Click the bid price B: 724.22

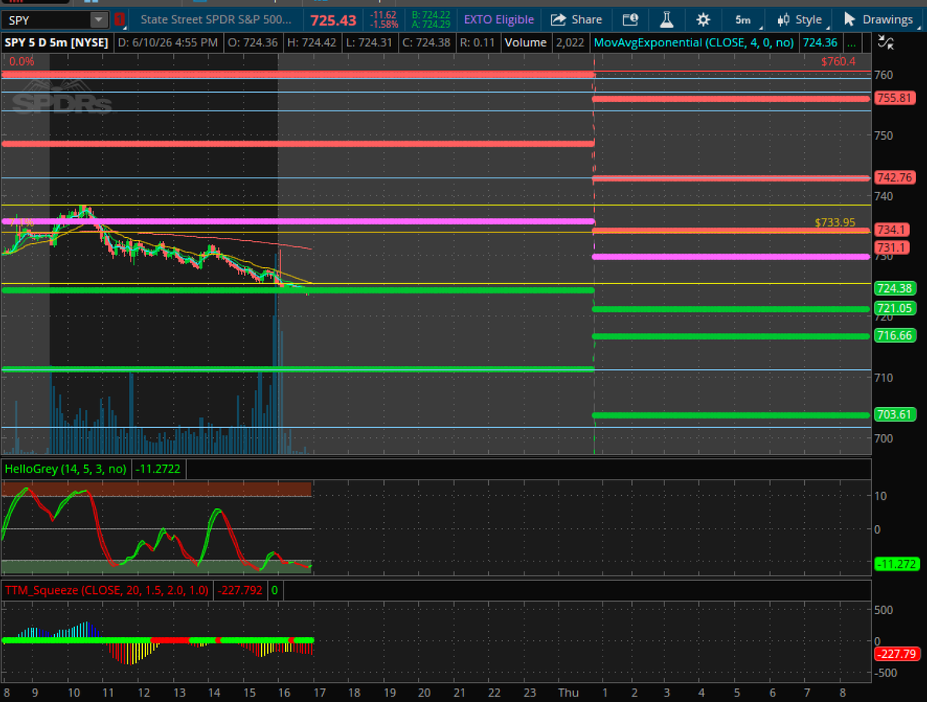click(x=430, y=15)
